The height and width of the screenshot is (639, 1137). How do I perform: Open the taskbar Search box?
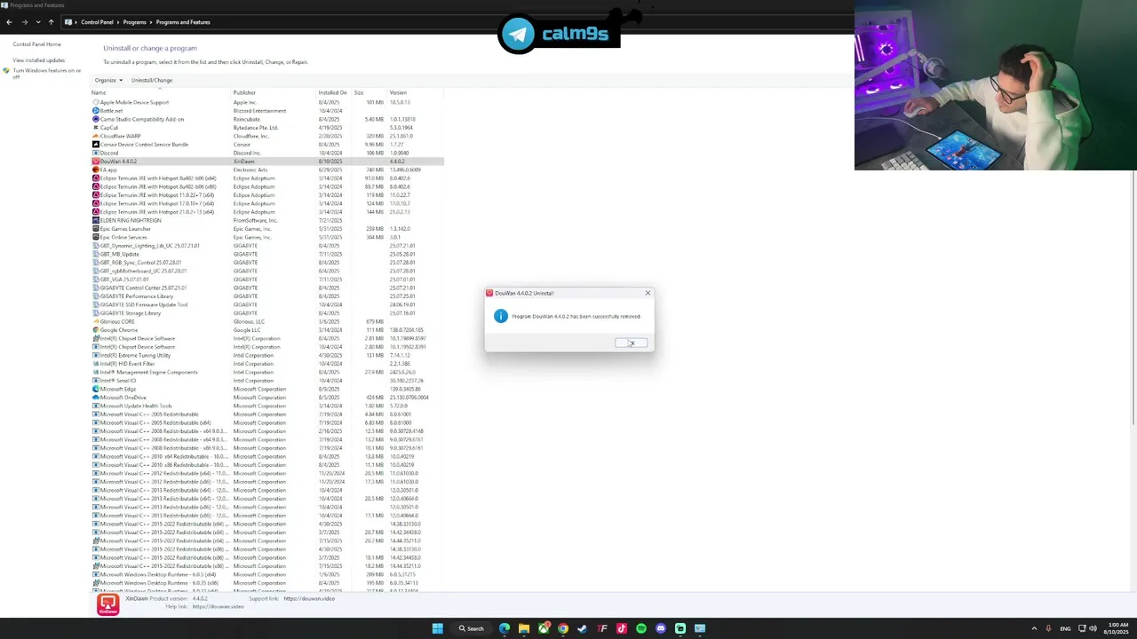472,628
